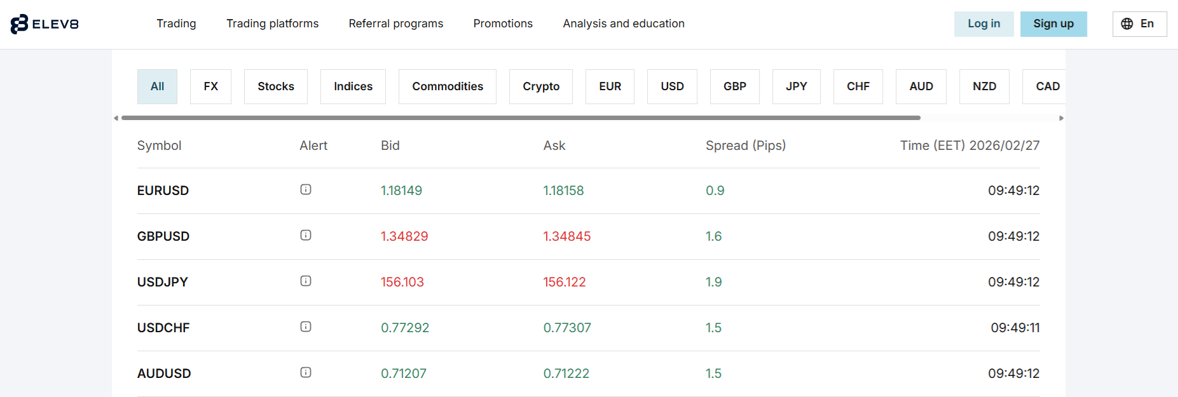Click the Sign up button

[x=1053, y=24]
